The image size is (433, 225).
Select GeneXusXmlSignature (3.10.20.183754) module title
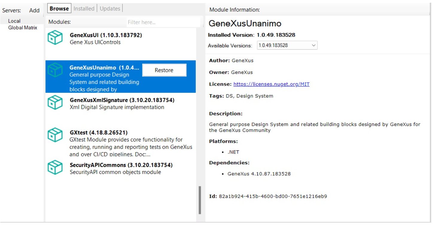[122, 100]
